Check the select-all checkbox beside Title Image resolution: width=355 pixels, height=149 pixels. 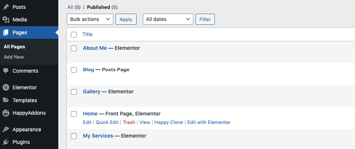point(74,35)
